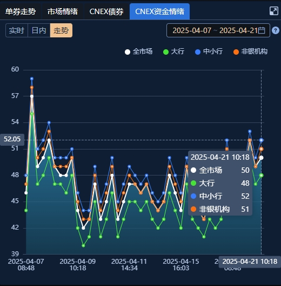Toggle the 全市场 legend series

(139, 51)
